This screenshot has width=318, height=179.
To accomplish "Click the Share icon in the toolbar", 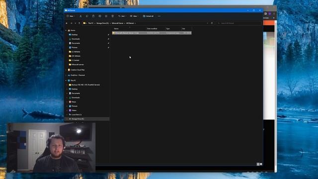I will pyautogui.click(x=106, y=16).
